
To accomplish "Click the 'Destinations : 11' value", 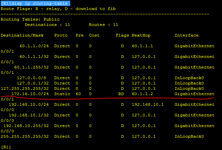I will [47, 25].
